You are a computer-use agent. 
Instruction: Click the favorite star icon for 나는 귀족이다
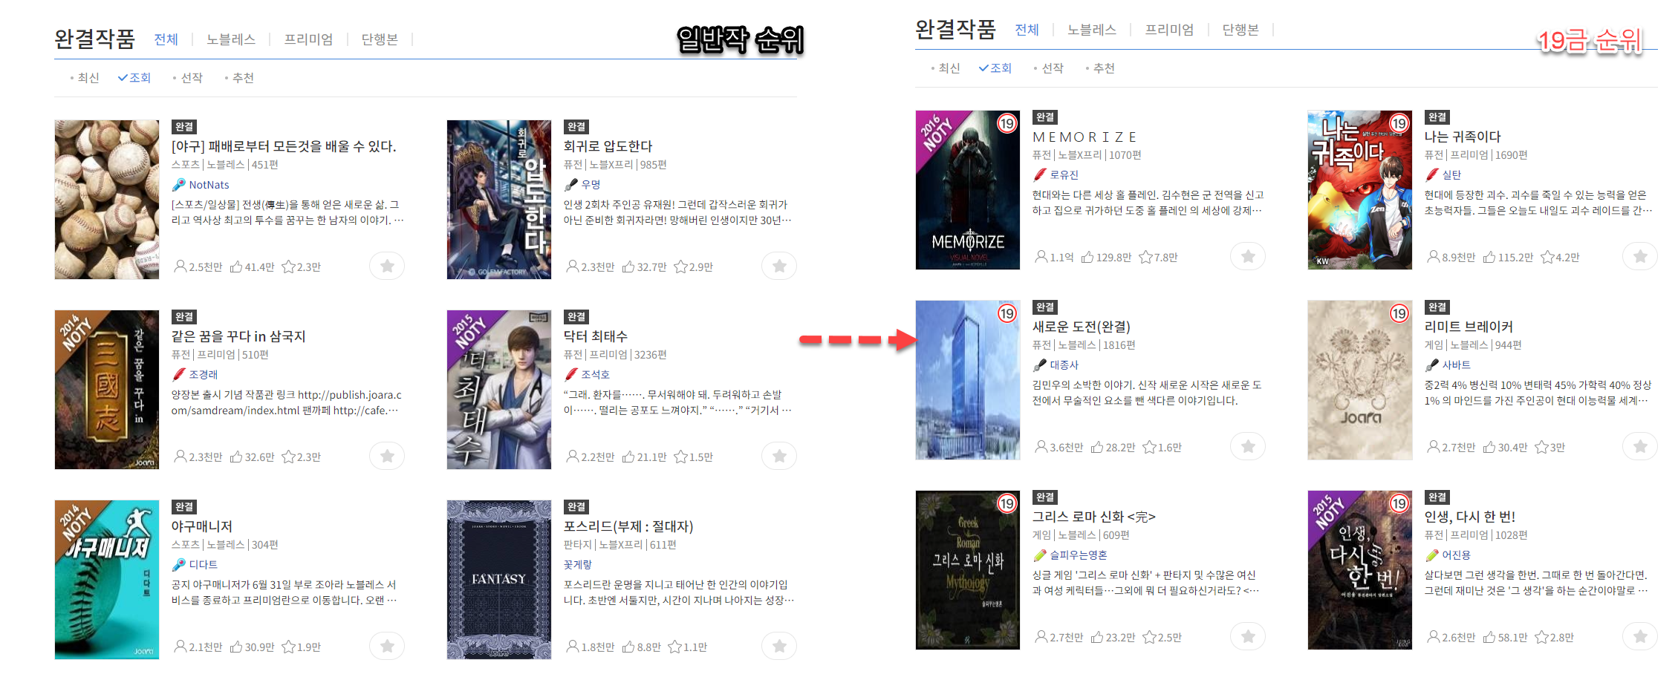click(x=1640, y=256)
